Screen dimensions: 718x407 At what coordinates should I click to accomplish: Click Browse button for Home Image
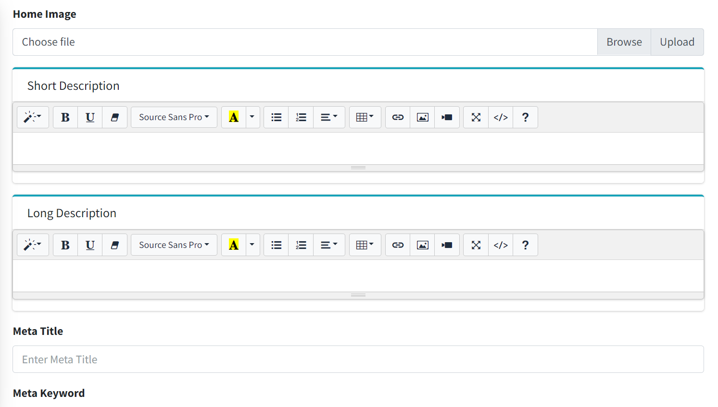[624, 42]
